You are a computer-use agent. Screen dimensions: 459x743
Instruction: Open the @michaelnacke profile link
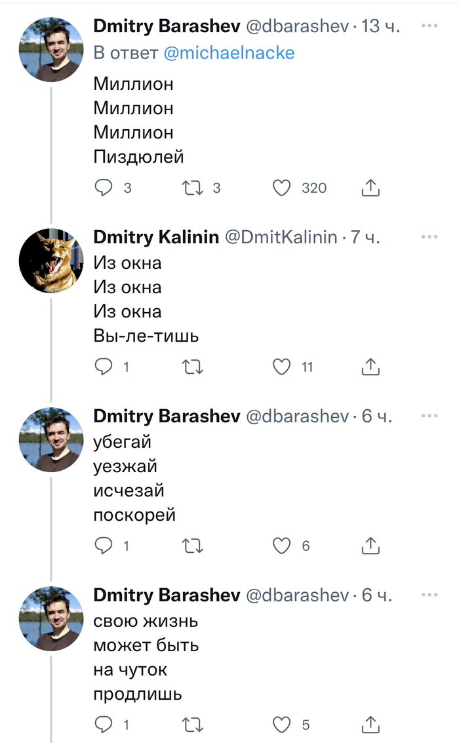pos(229,53)
